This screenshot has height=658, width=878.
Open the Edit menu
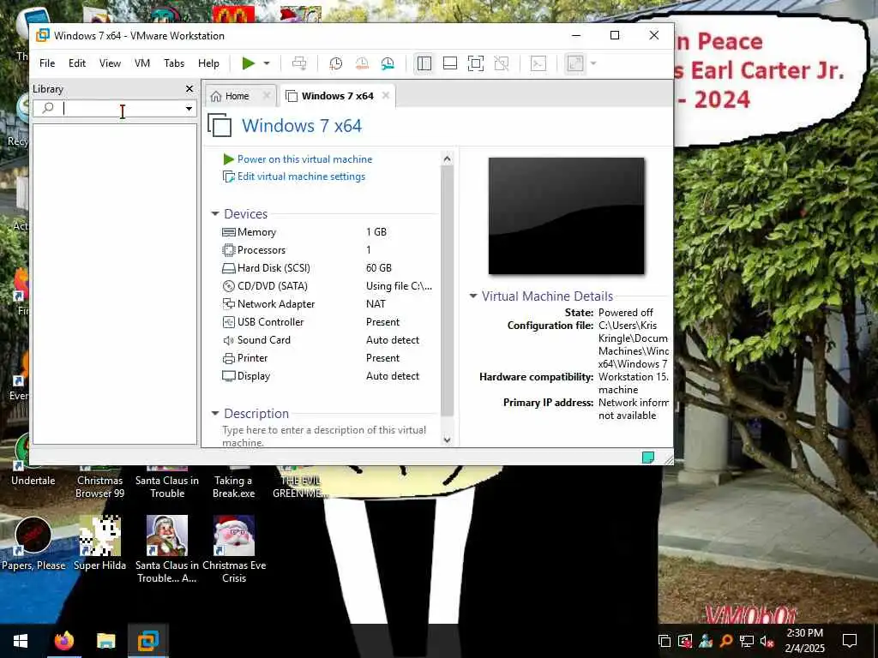pyautogui.click(x=77, y=63)
